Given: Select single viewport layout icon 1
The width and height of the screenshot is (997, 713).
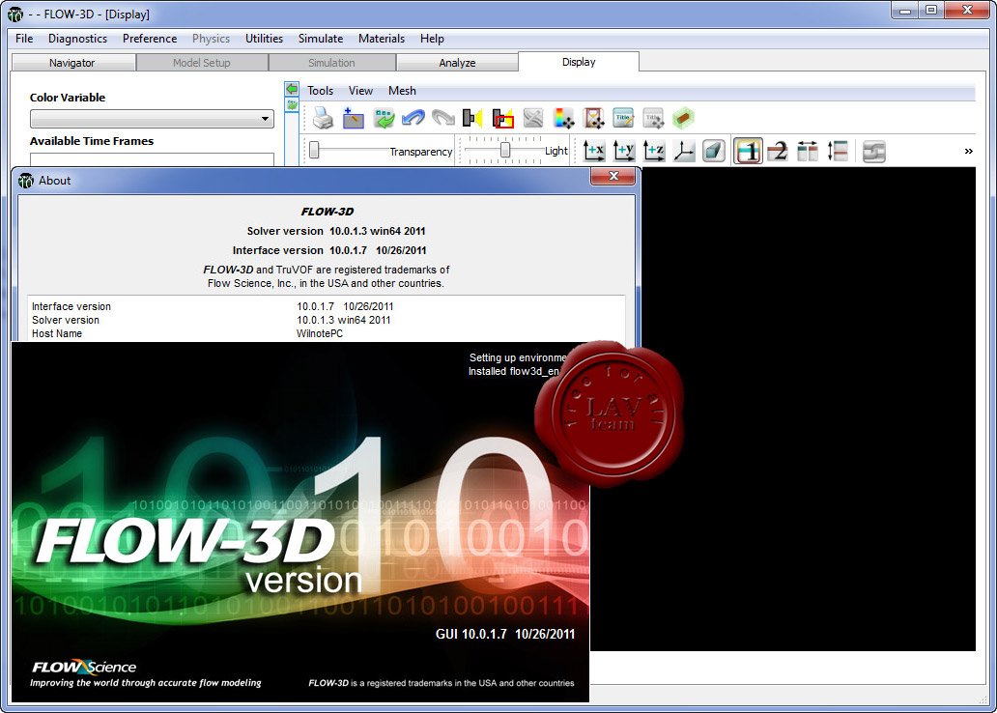Looking at the screenshot, I should [x=748, y=152].
